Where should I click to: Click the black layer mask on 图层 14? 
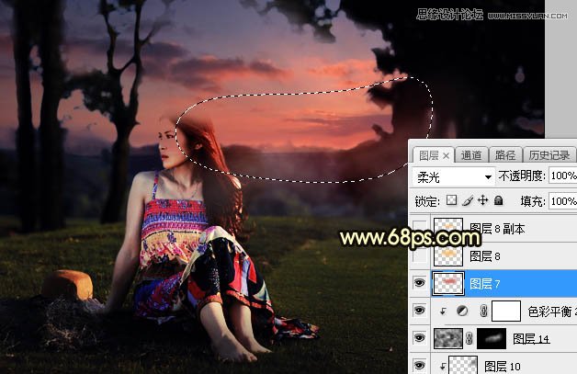tap(492, 339)
